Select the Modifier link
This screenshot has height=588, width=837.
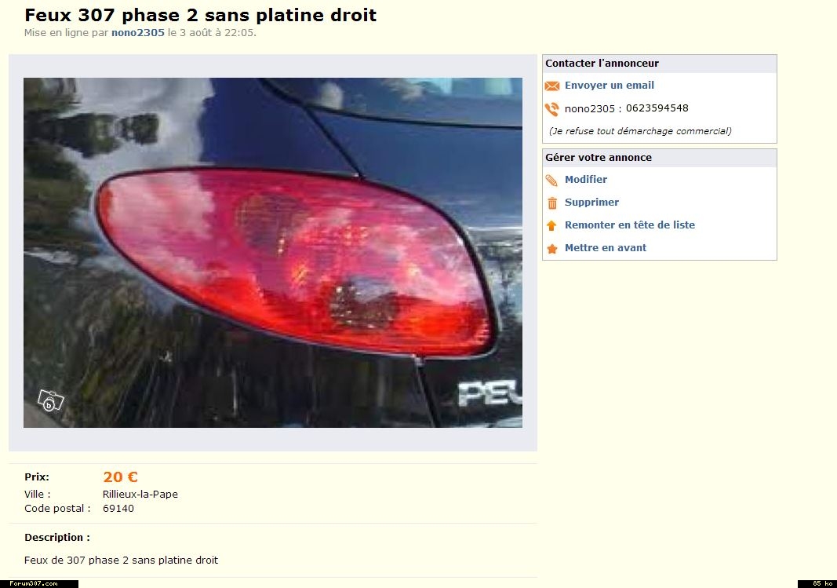pyautogui.click(x=585, y=180)
